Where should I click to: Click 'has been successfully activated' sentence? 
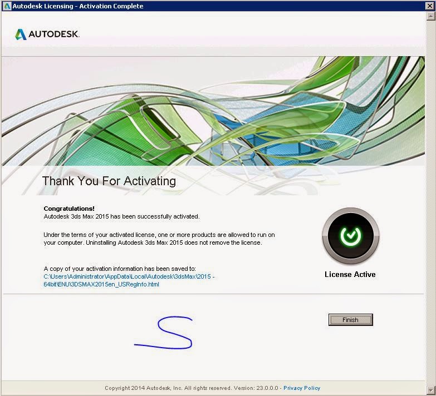click(x=121, y=216)
